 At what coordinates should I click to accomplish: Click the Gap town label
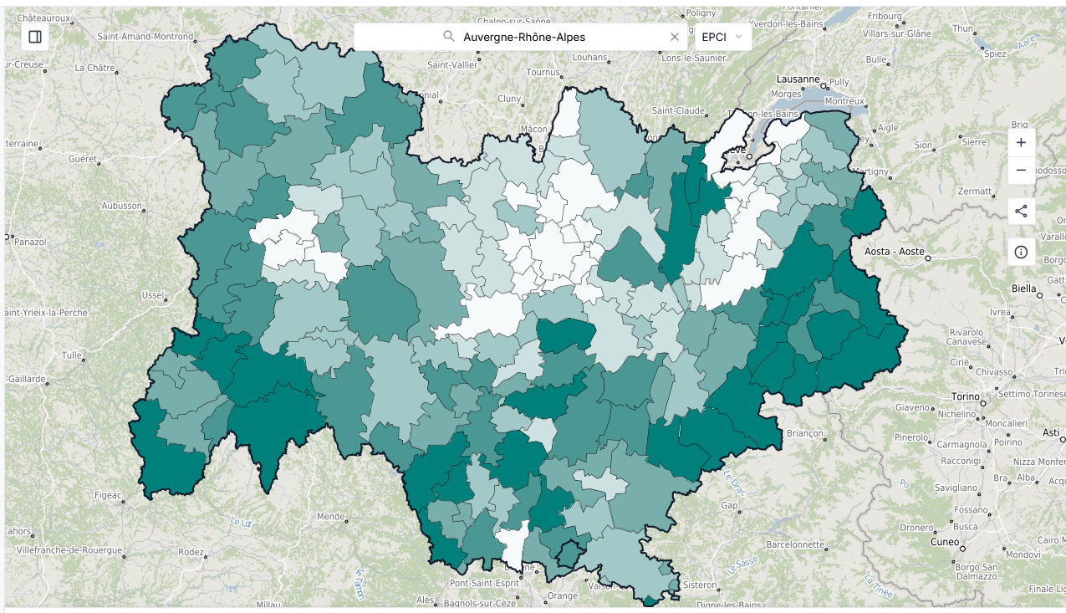click(x=730, y=506)
